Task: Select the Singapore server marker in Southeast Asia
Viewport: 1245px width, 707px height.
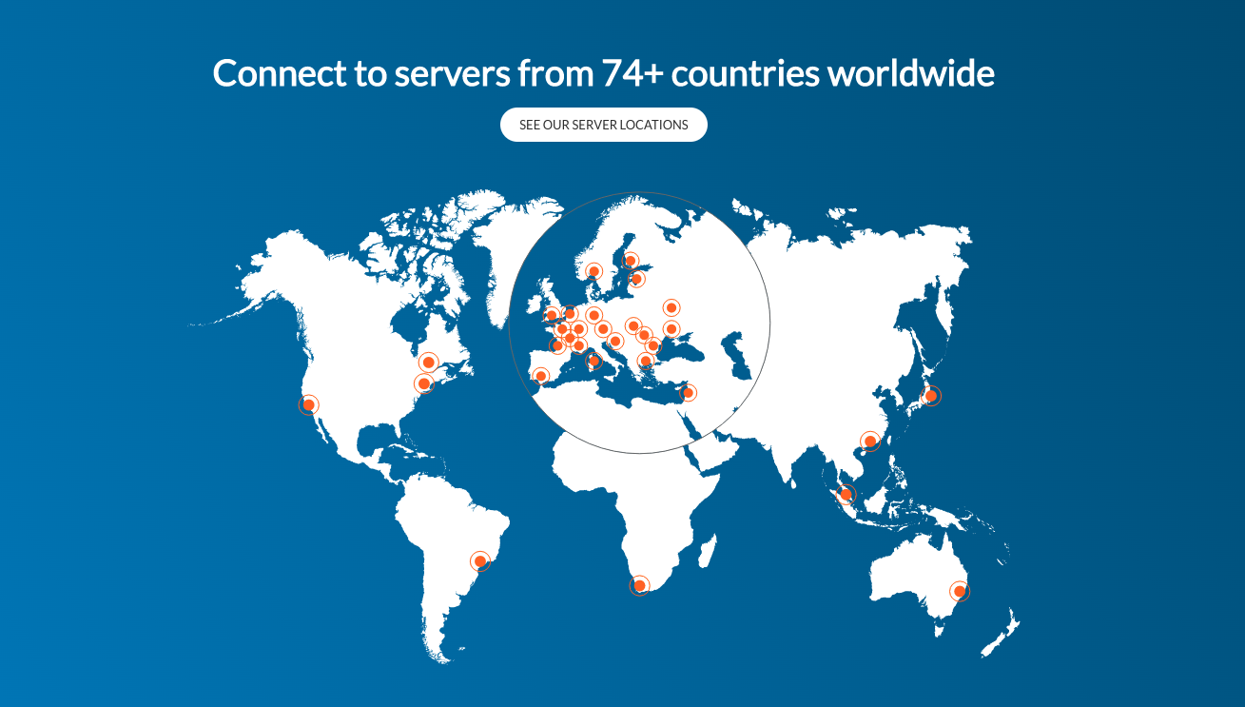Action: click(x=846, y=494)
